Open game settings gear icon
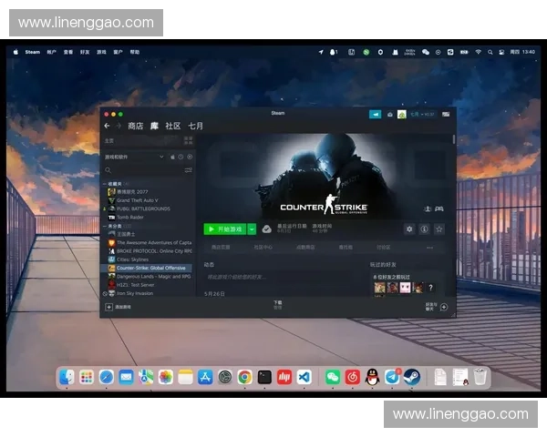Viewport: 547px width, 437px height. (x=409, y=229)
